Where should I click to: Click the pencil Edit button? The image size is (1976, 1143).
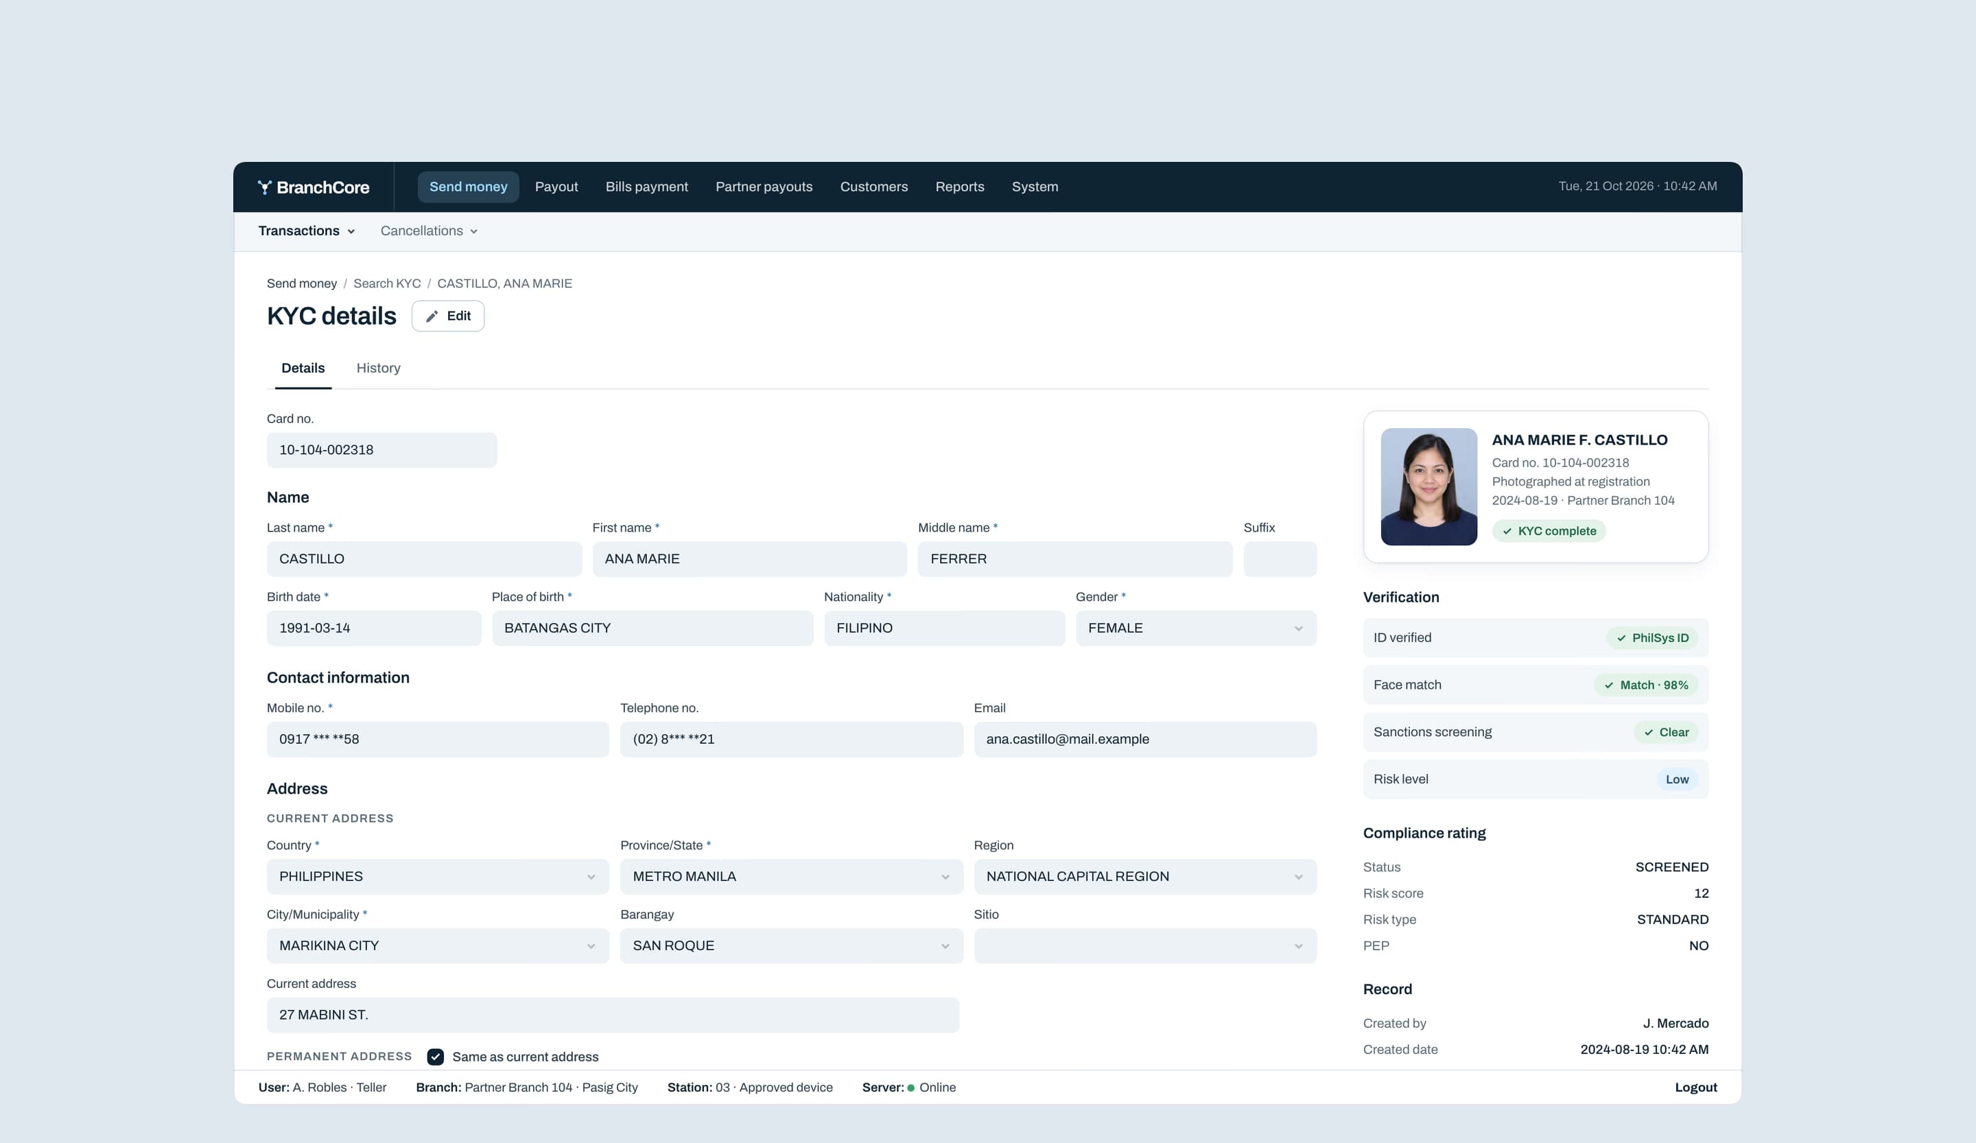tap(448, 316)
